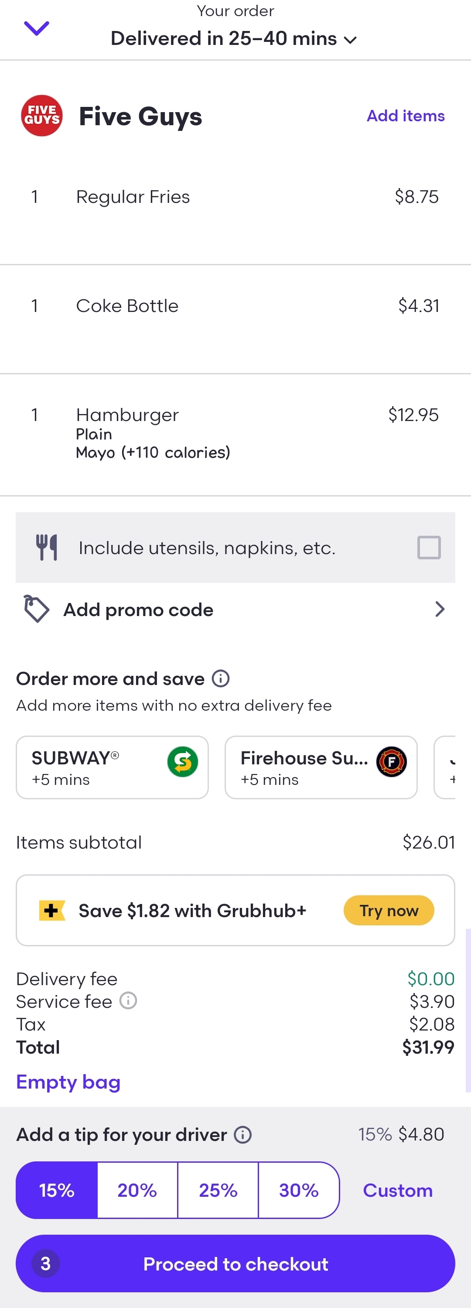Tap the Add items link

[406, 116]
